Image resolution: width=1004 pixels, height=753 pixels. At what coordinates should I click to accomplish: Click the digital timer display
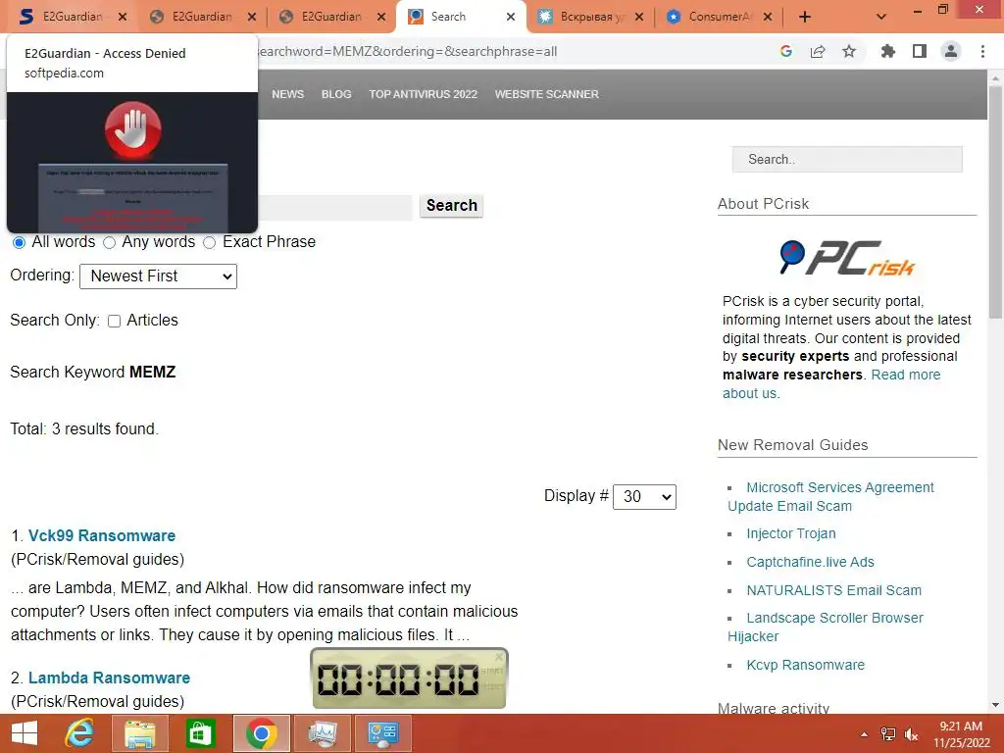(398, 679)
